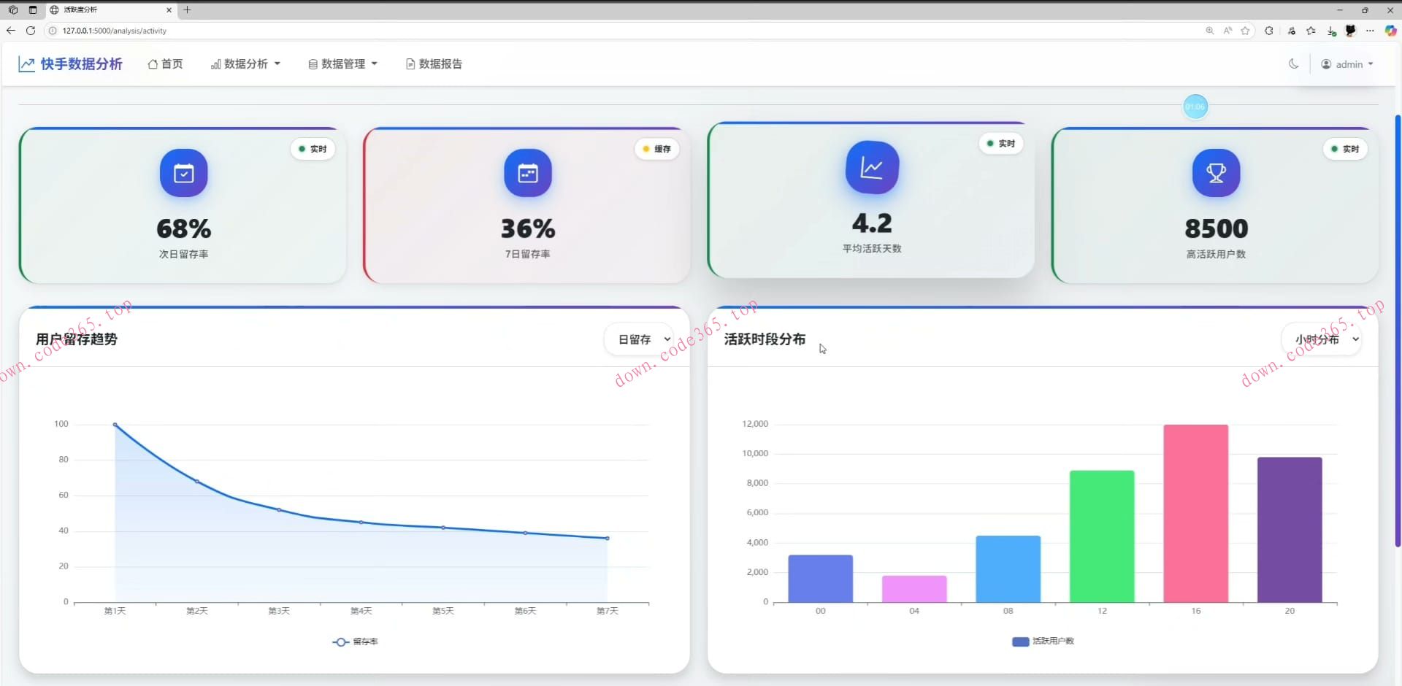Image resolution: width=1402 pixels, height=686 pixels.
Task: Toggle dark mode with the moon icon
Action: point(1293,64)
